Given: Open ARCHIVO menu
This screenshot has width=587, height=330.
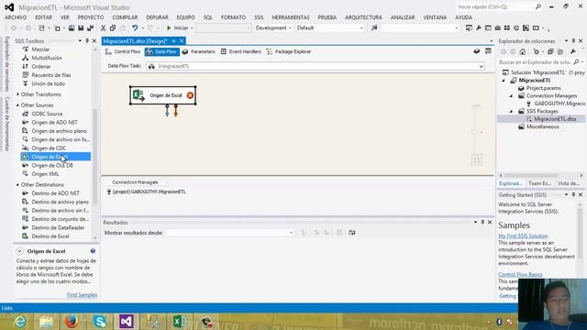Looking at the screenshot, I should pos(16,17).
